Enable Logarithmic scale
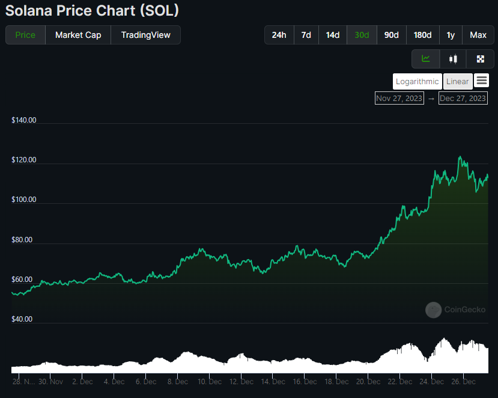 (417, 82)
